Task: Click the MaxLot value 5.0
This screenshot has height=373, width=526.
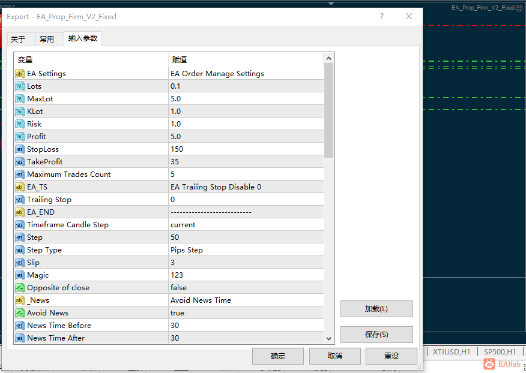Action: [x=175, y=99]
